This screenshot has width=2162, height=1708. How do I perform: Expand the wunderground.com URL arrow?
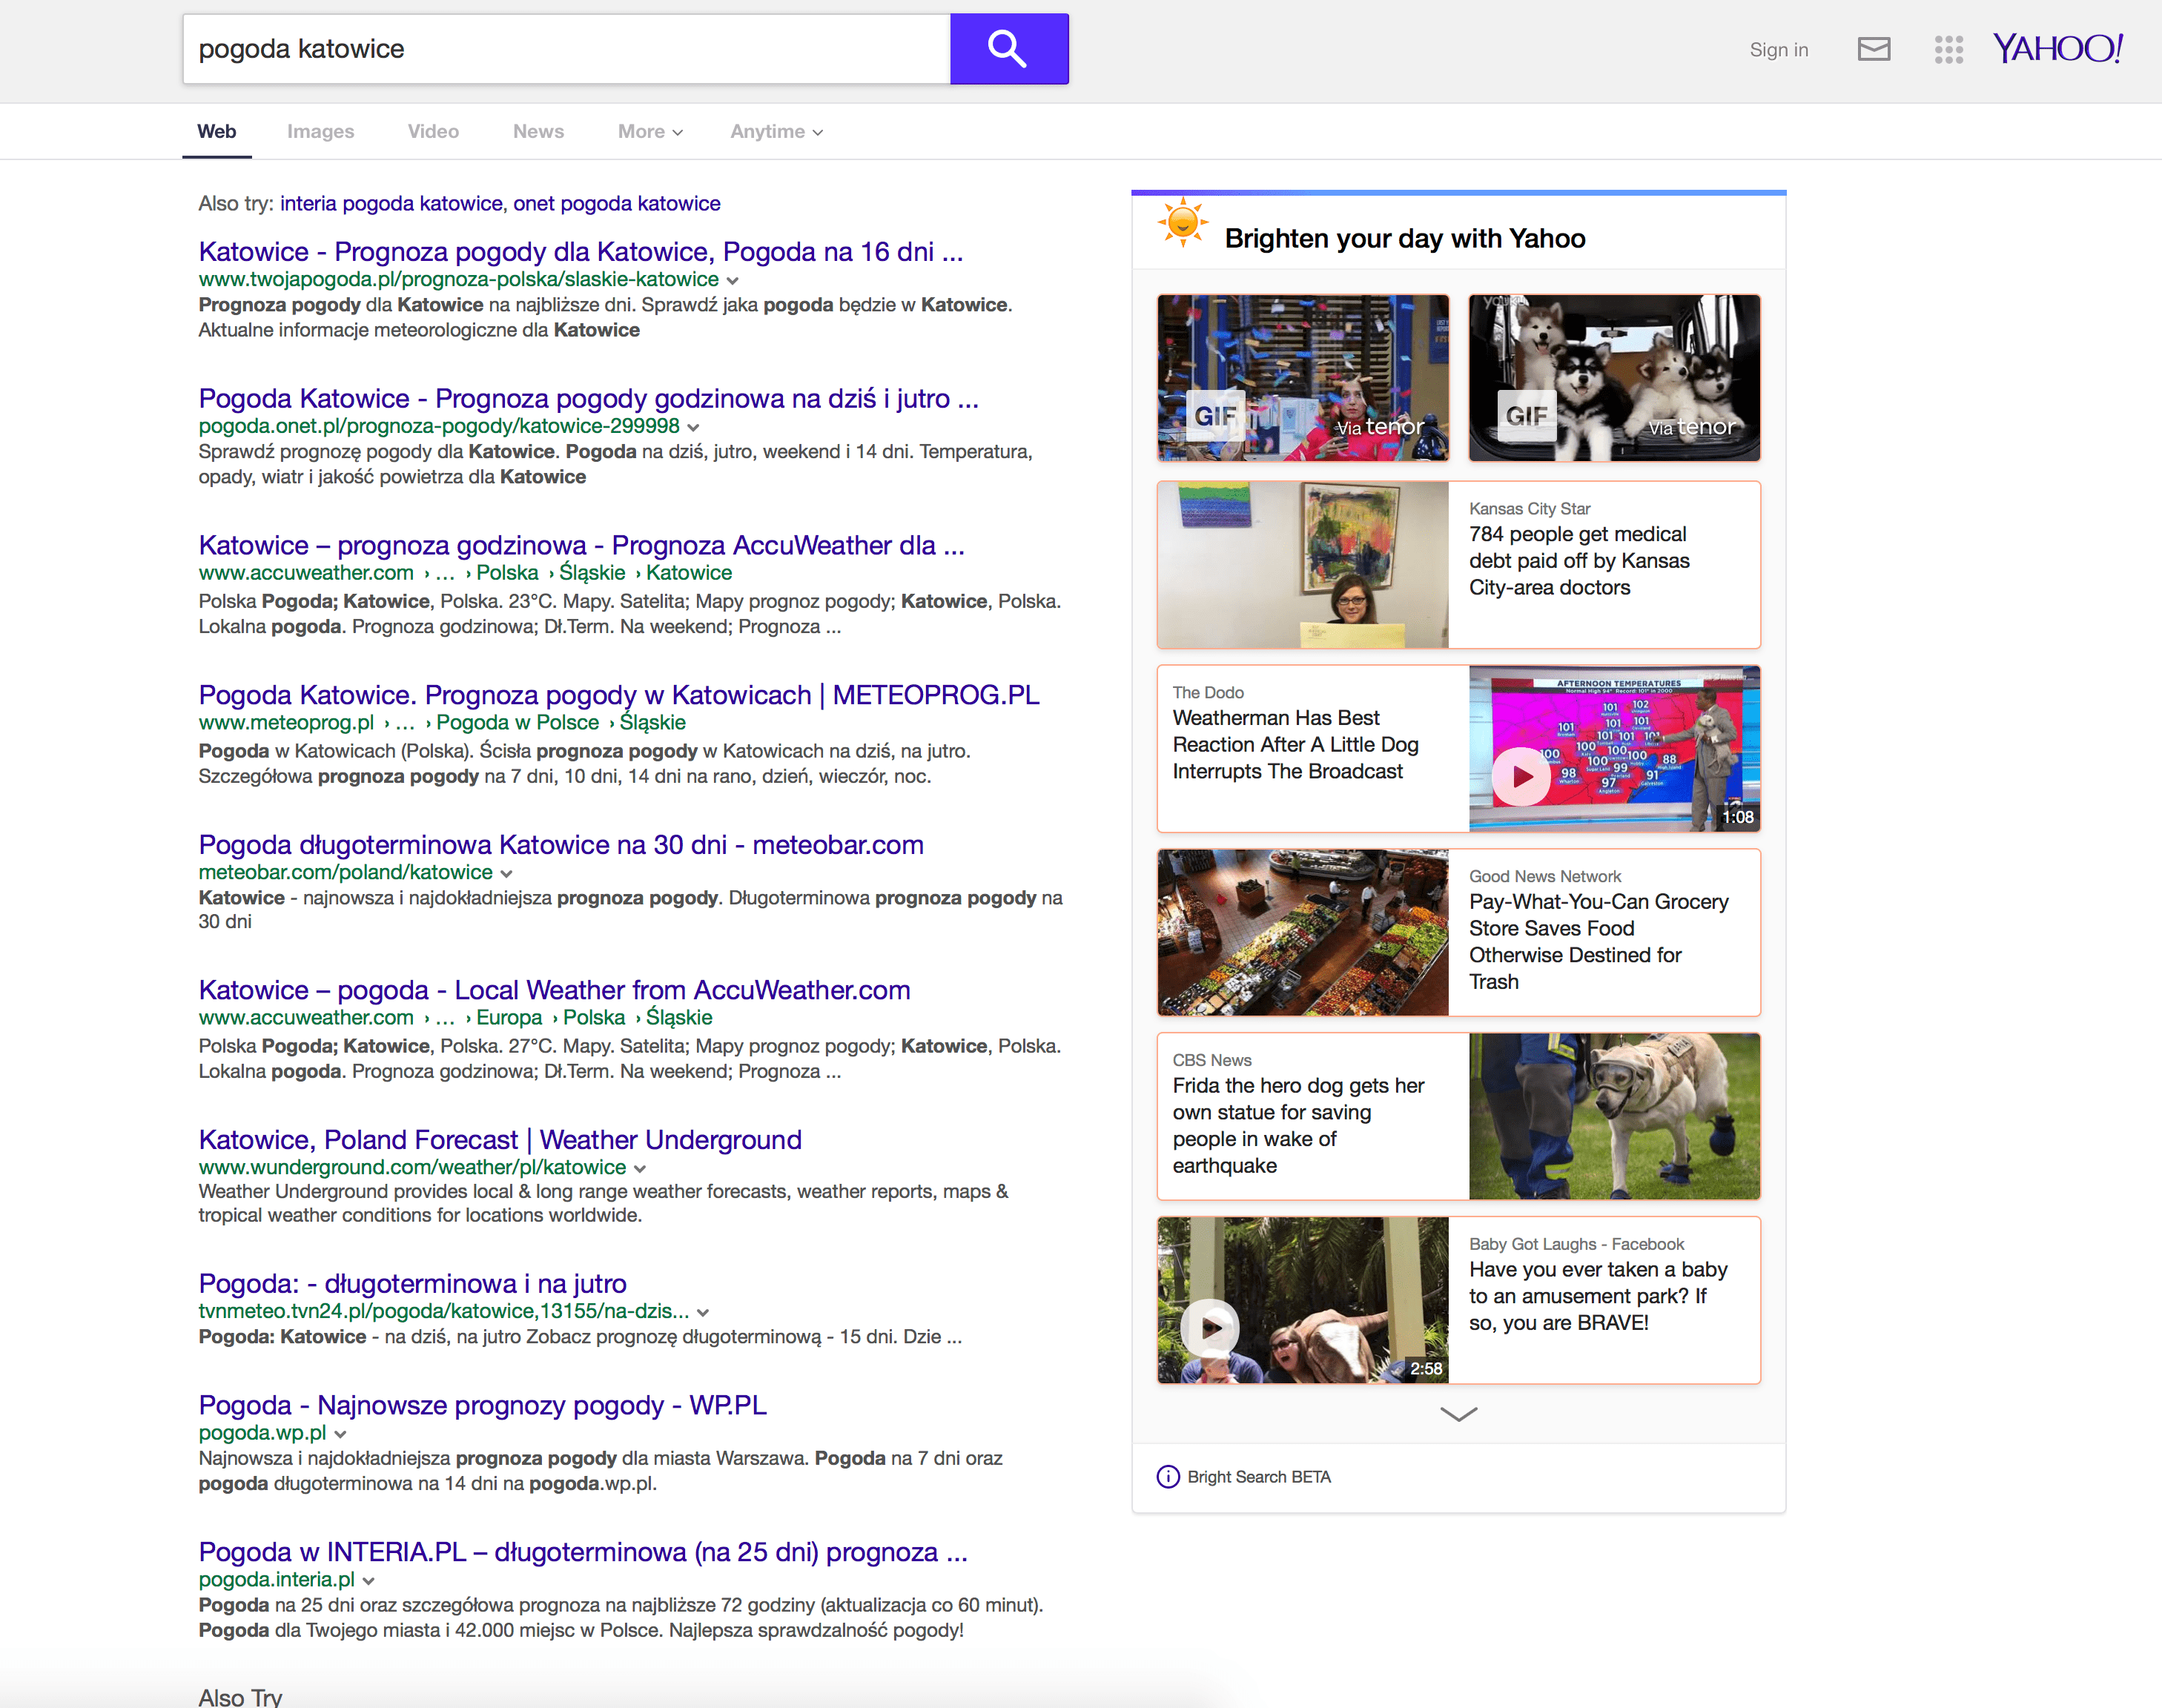[x=640, y=1169]
